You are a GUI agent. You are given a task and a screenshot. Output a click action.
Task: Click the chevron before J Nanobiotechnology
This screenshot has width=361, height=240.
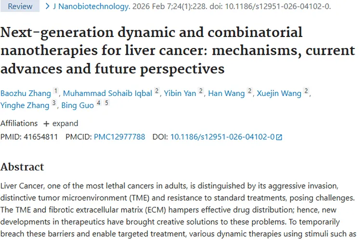pos(47,6)
